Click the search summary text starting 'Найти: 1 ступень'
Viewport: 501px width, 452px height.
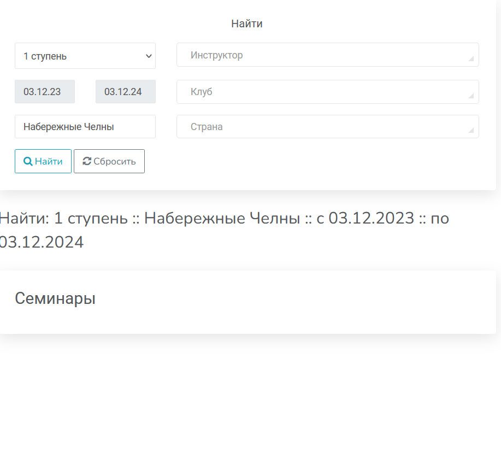pyautogui.click(x=223, y=219)
